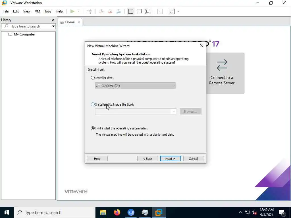Open Firefox from the taskbar
Screen dimensions: 291x218
click(x=117, y=212)
